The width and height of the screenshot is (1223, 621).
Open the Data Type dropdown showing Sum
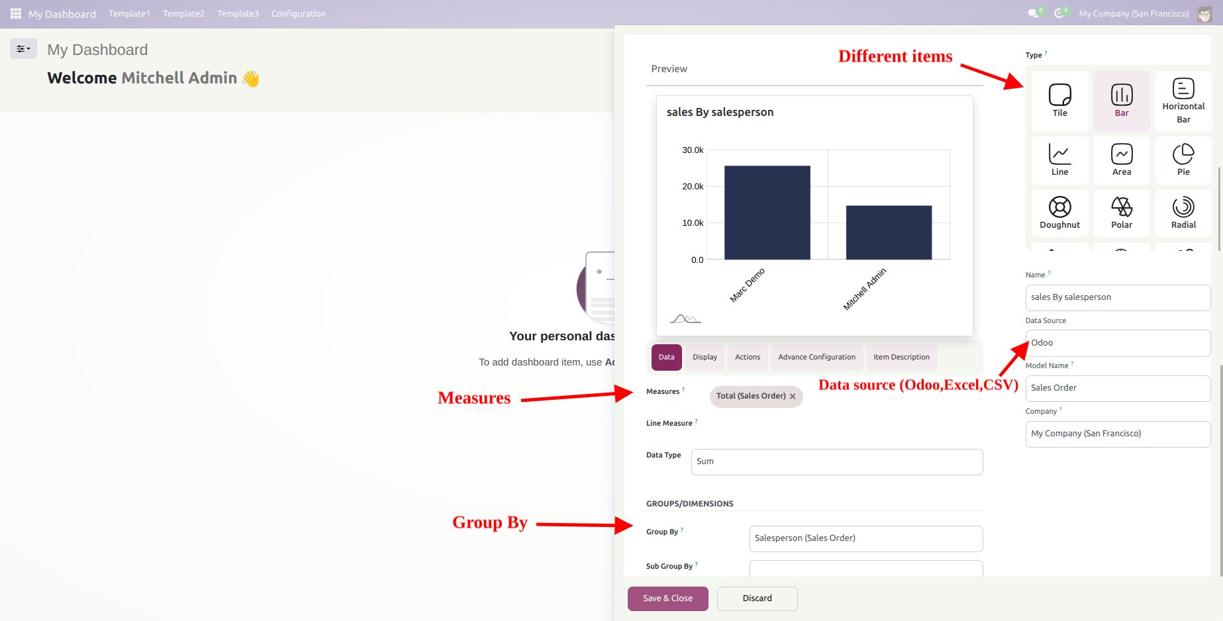(x=836, y=461)
